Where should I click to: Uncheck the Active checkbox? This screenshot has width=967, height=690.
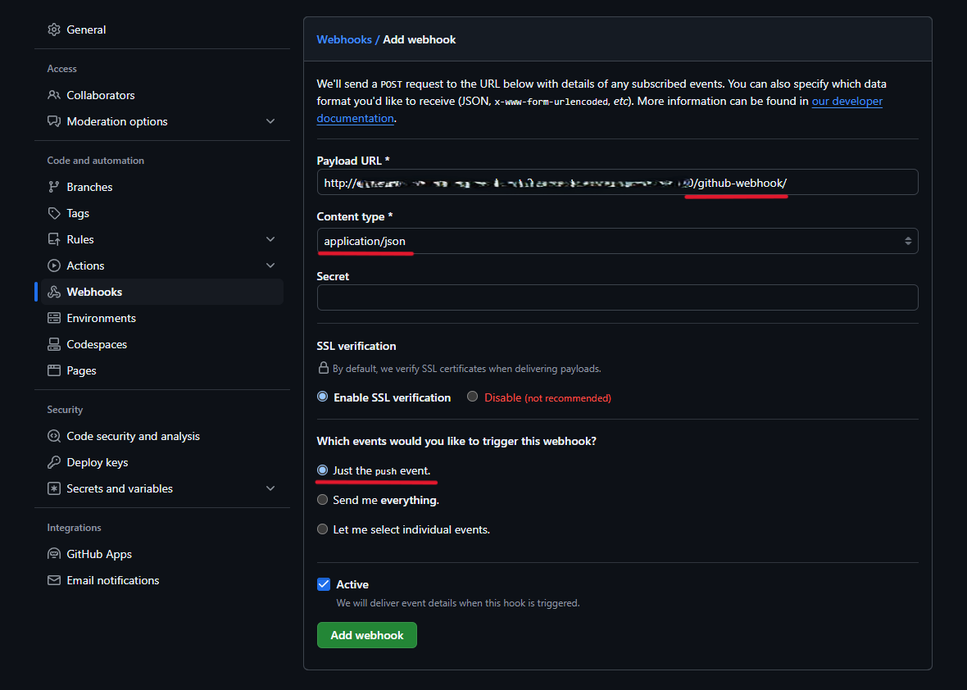point(324,584)
